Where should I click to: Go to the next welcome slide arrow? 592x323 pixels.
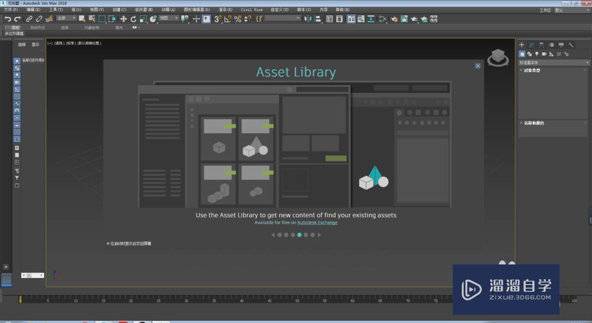319,235
